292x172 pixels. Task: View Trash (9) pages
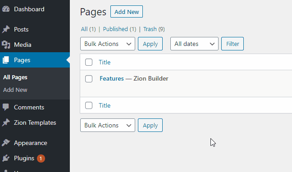pyautogui.click(x=154, y=29)
